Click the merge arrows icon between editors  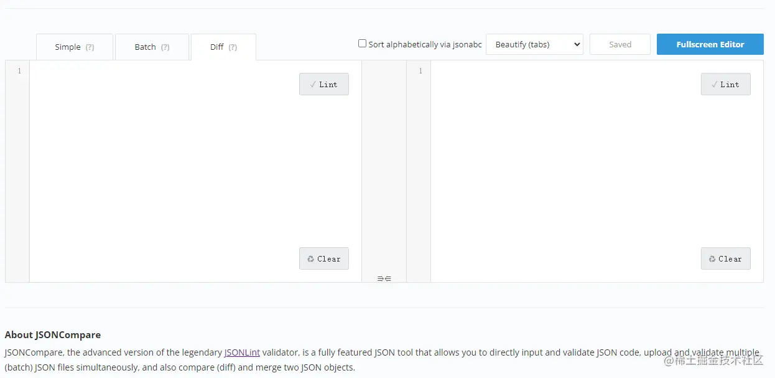coord(384,278)
